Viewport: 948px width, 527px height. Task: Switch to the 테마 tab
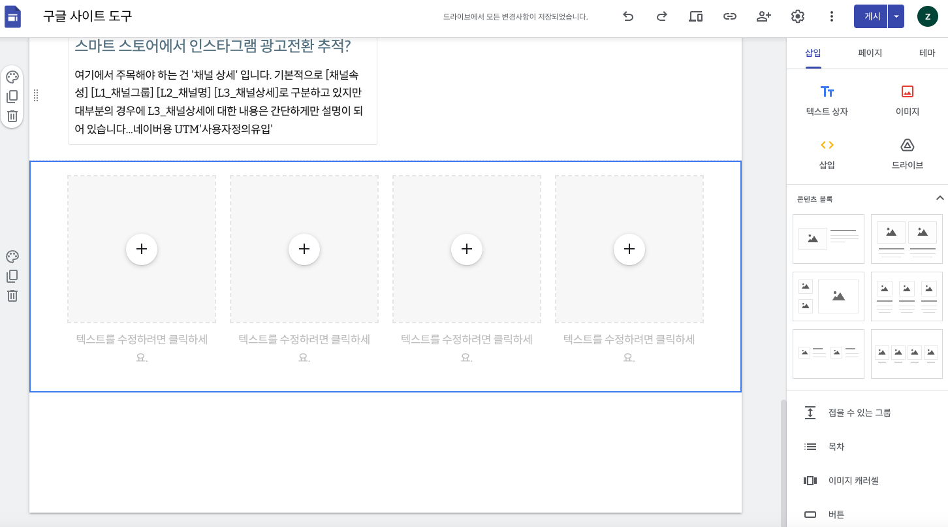coord(927,53)
